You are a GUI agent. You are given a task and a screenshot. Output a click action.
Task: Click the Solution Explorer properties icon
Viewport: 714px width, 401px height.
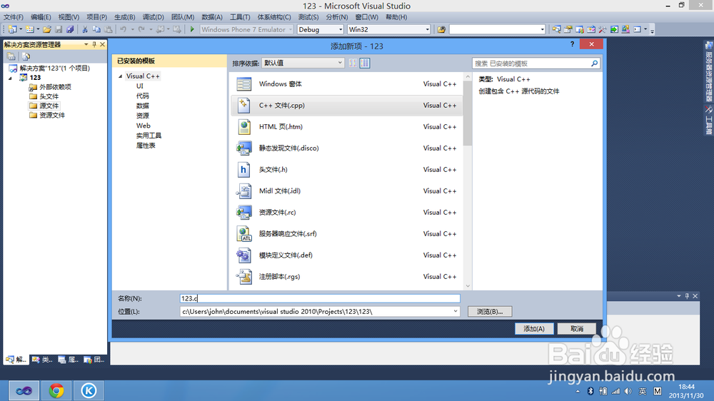click(11, 56)
